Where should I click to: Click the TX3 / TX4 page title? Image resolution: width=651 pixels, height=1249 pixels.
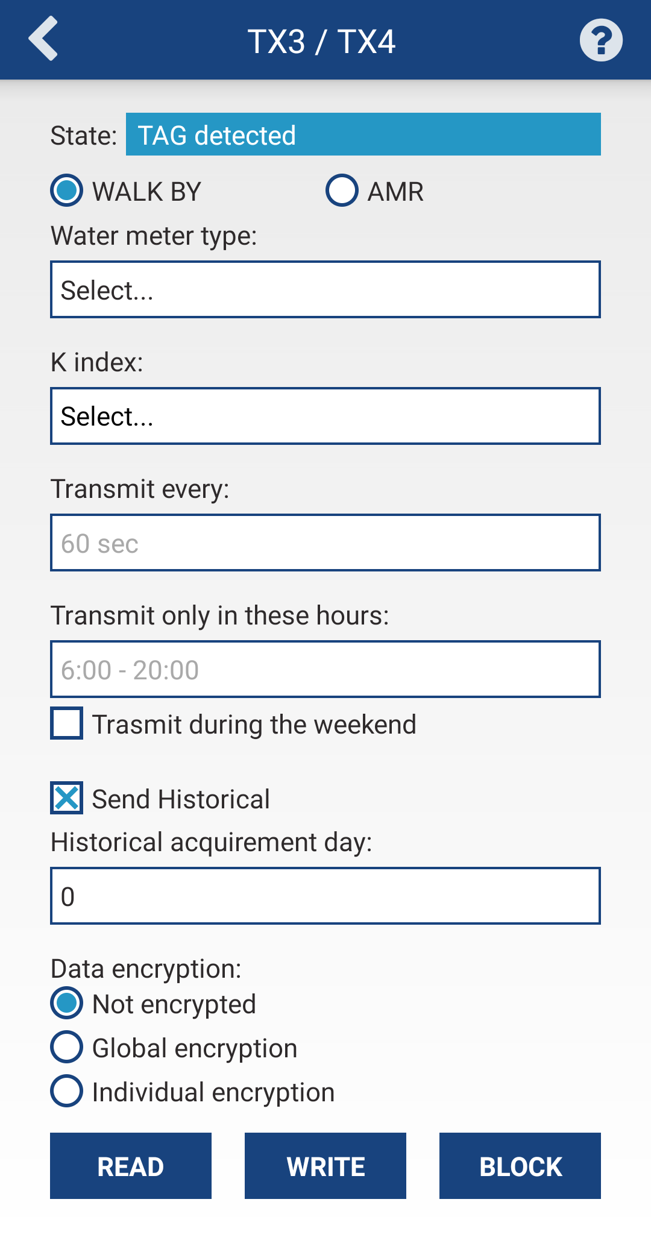(321, 42)
